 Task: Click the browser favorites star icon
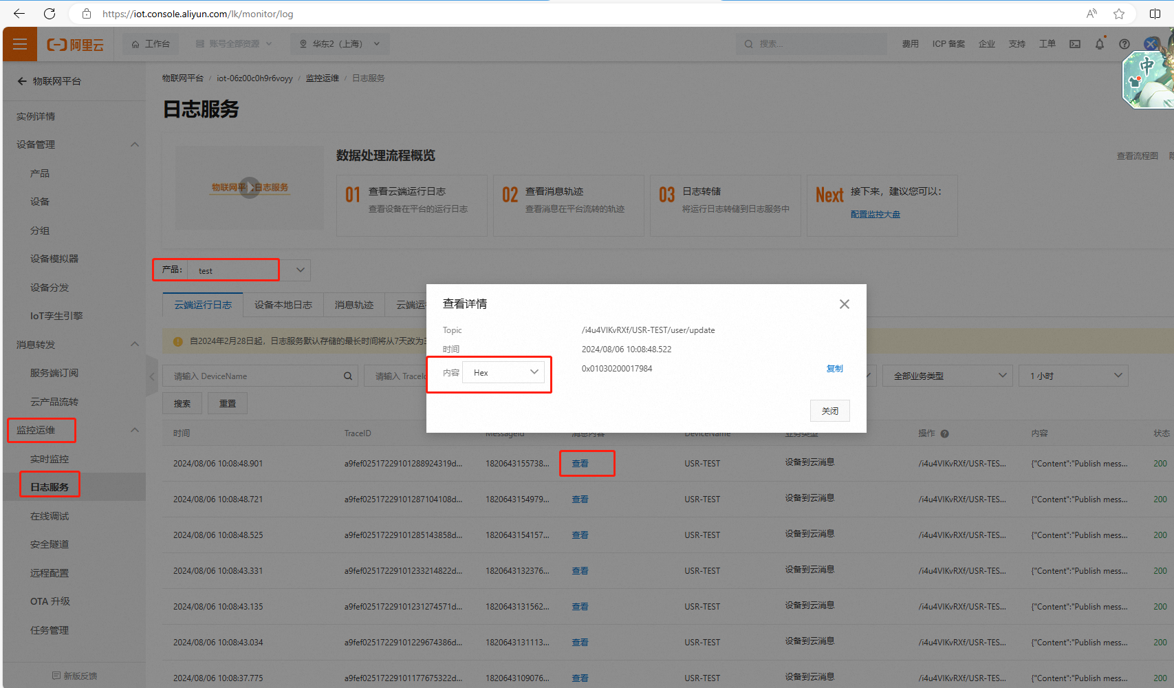pos(1119,14)
